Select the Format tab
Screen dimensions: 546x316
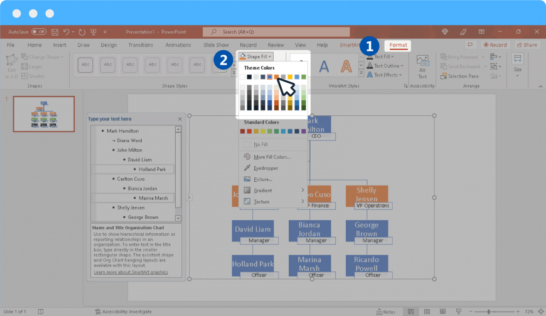[x=398, y=45]
